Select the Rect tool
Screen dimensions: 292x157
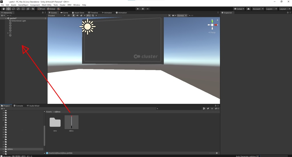23,9
